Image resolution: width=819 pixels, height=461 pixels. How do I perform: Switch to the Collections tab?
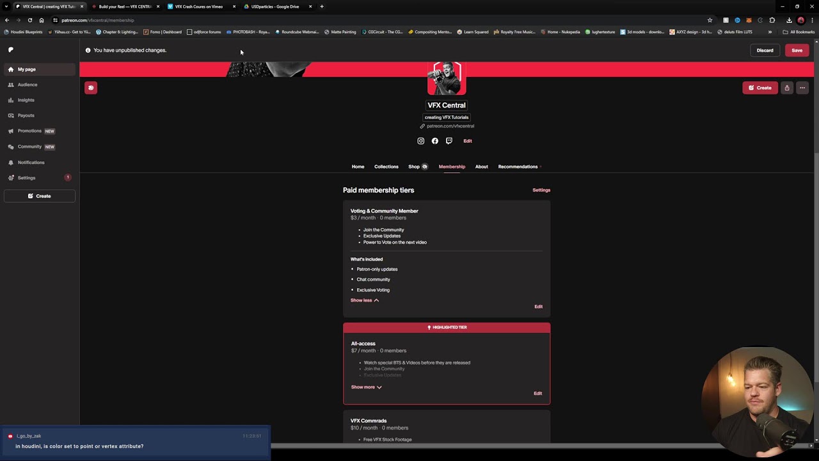tap(386, 166)
